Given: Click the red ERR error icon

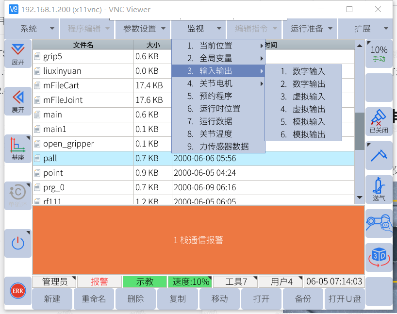Looking at the screenshot, I should click(18, 291).
